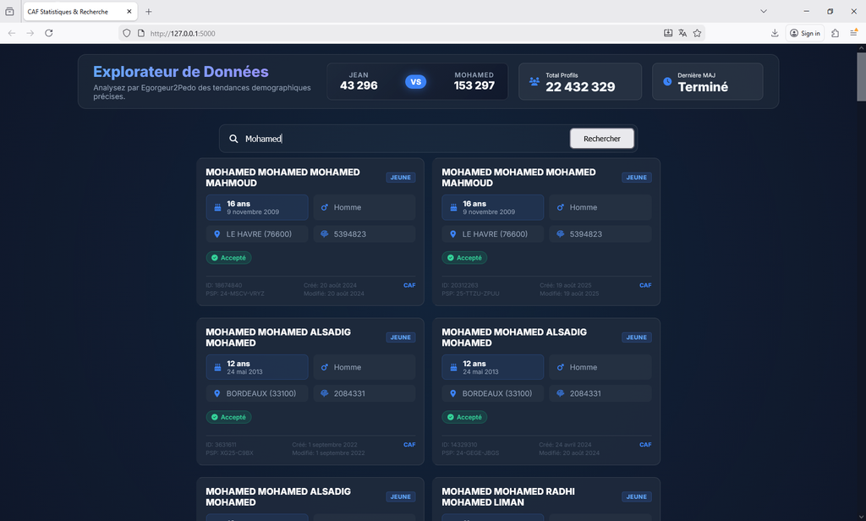Click the magnifier icon in the search field
The width and height of the screenshot is (866, 521).
coord(233,139)
